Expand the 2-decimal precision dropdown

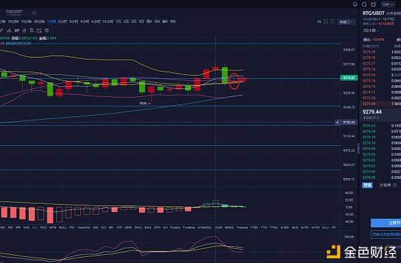[x=371, y=31]
